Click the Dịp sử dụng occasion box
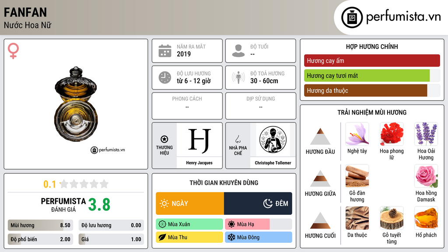The image size is (448, 252). click(x=261, y=106)
